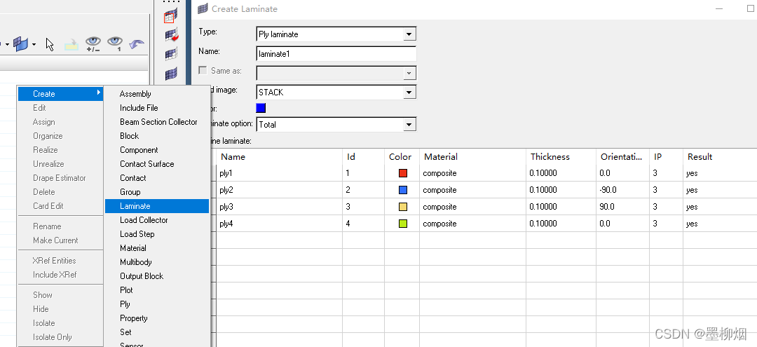The height and width of the screenshot is (347, 757).
Task: Choose Property in the Create submenu
Action: 133,318
